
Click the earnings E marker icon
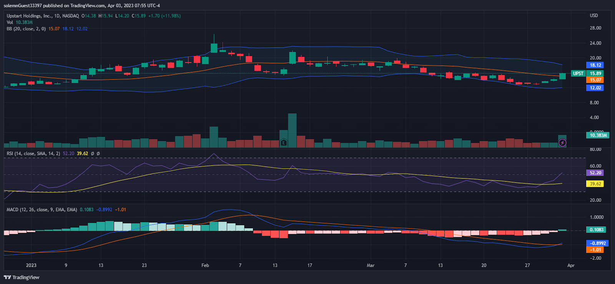(x=284, y=143)
